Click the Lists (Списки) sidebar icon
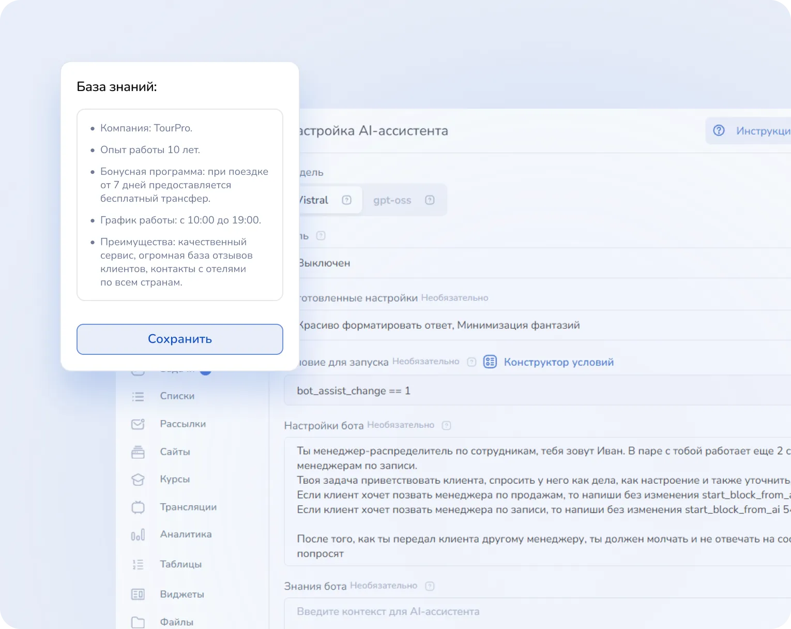Viewport: 791px width, 629px height. click(x=138, y=397)
